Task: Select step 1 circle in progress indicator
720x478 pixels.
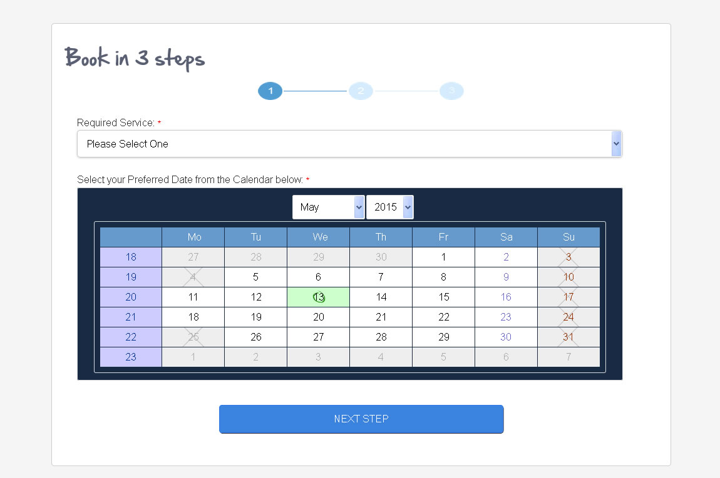Action: (270, 91)
